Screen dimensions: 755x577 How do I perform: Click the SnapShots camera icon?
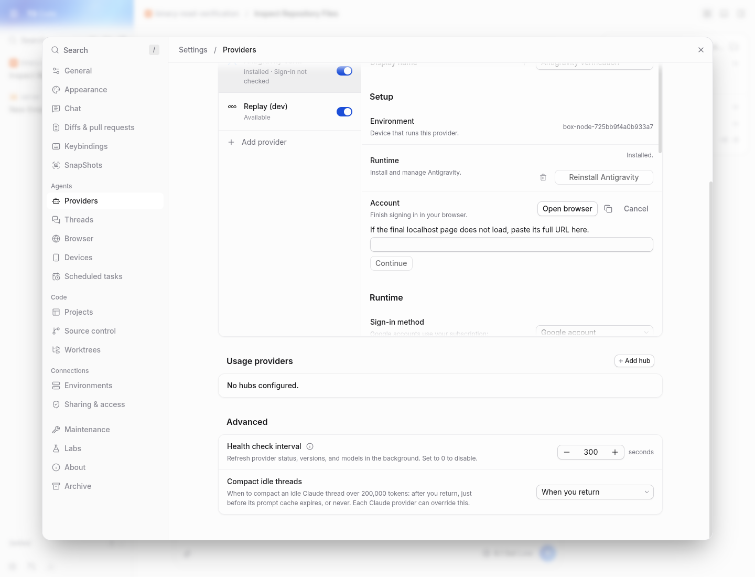click(x=56, y=165)
